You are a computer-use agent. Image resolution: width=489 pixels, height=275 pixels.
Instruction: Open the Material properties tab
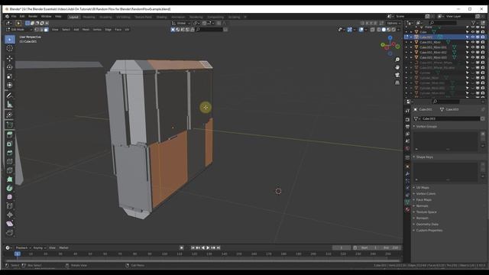tap(407, 210)
